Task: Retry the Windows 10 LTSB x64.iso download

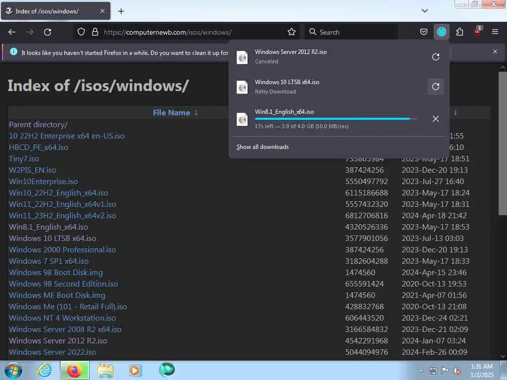Action: 436,87
